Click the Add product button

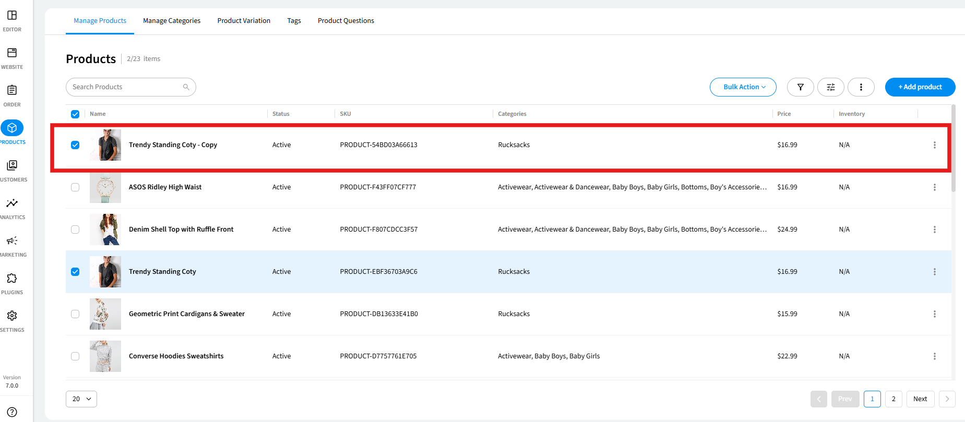pos(920,87)
